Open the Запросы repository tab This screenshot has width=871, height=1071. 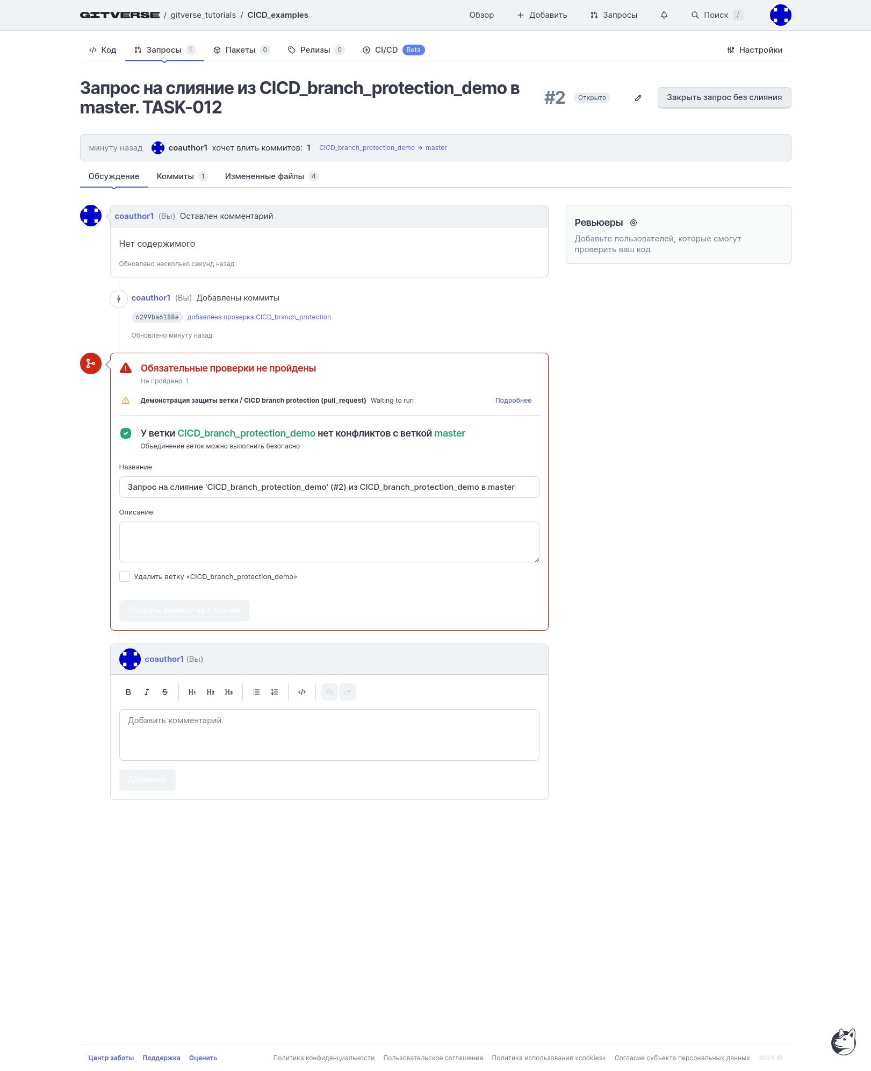(164, 50)
